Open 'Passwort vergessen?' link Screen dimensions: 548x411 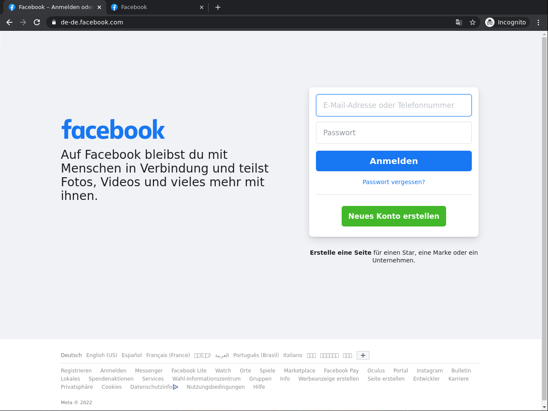394,182
